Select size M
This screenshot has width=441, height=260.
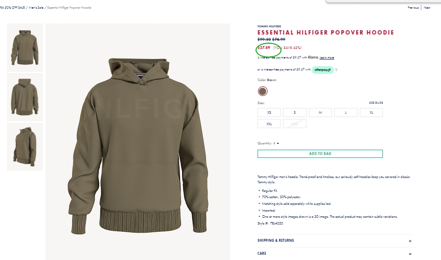pyautogui.click(x=320, y=112)
